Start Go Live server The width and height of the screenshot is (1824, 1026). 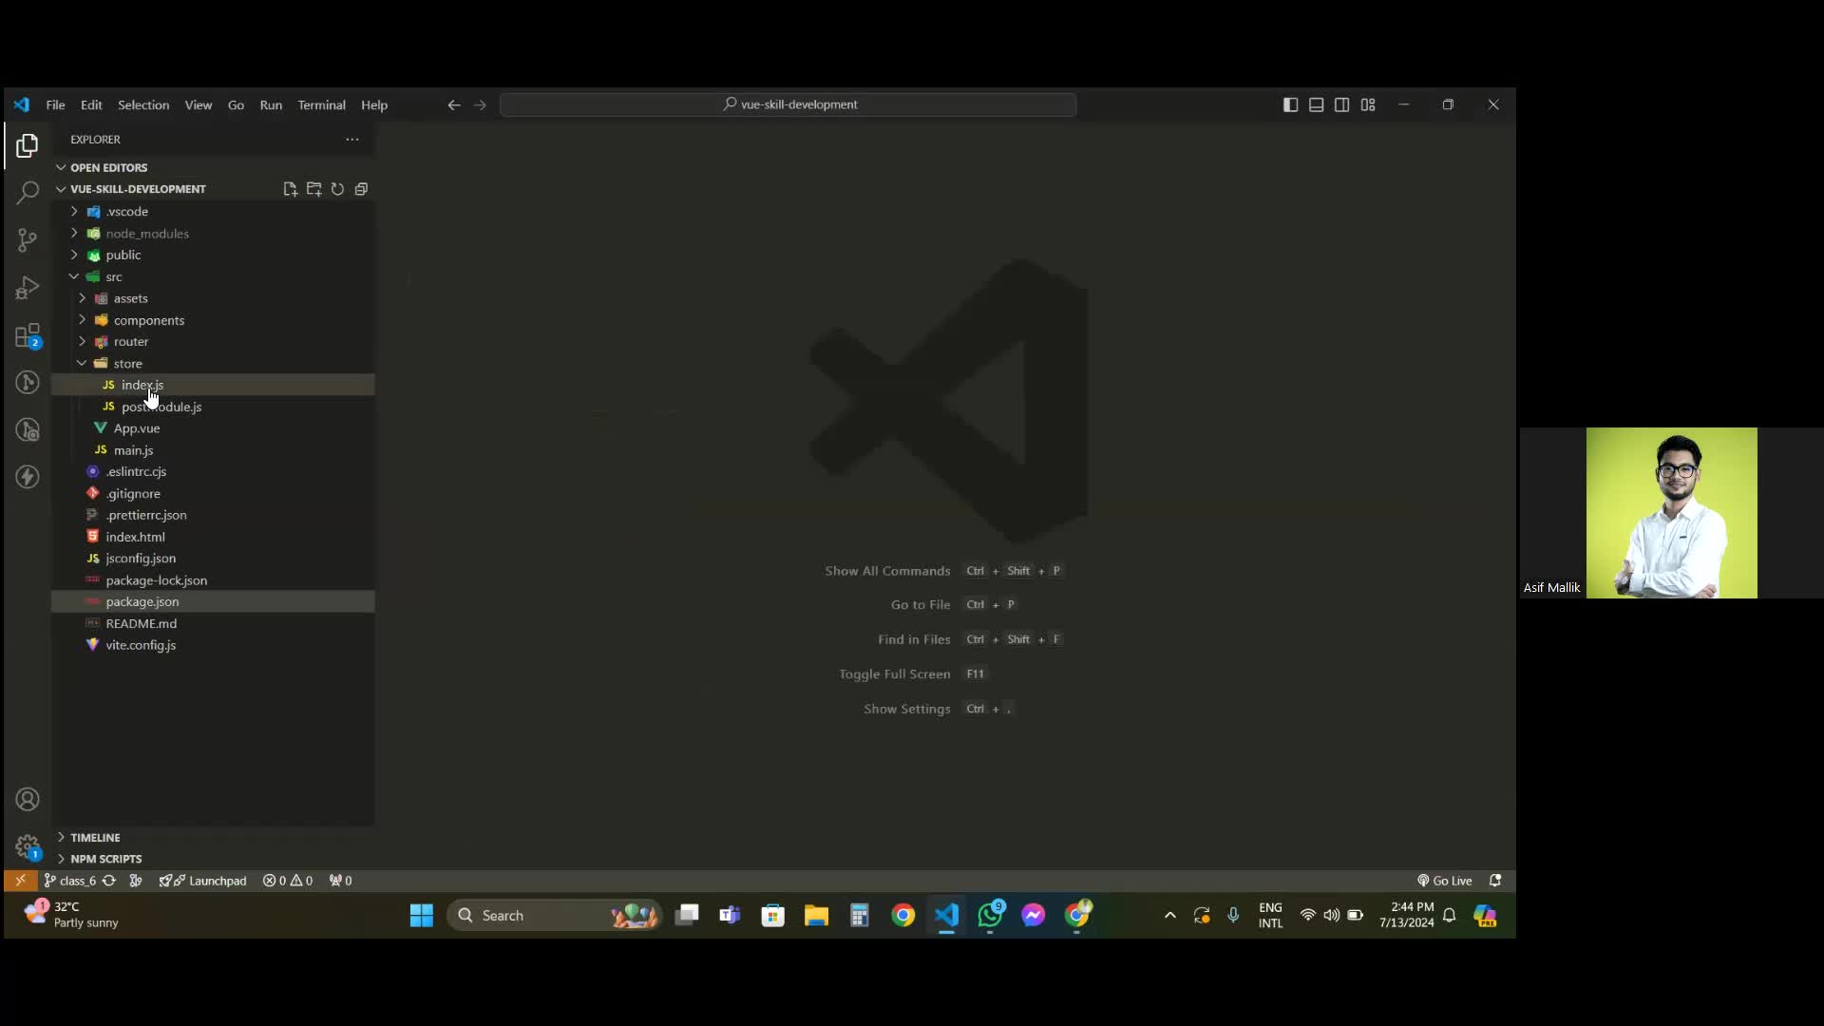tap(1445, 881)
